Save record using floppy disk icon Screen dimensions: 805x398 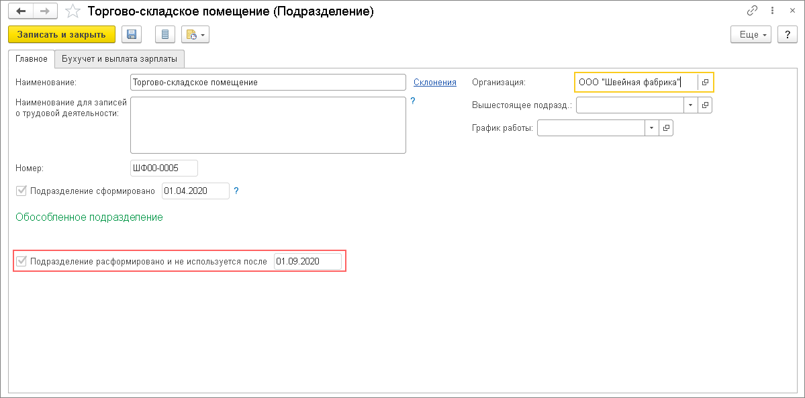coord(132,35)
